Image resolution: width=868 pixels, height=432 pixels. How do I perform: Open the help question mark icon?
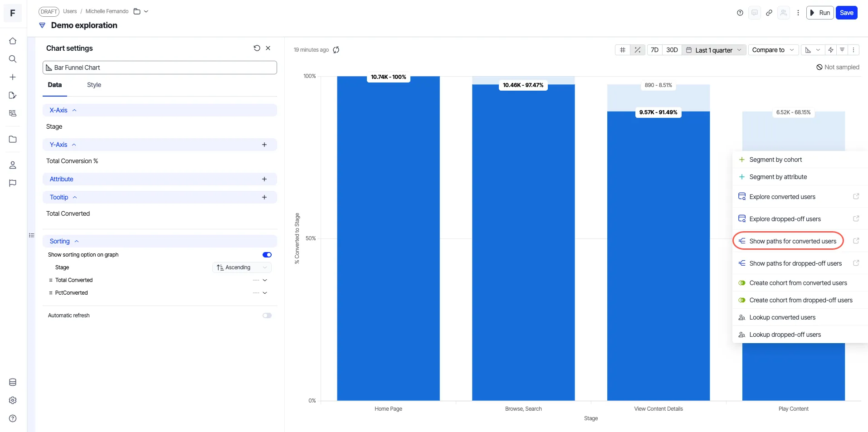pos(740,13)
